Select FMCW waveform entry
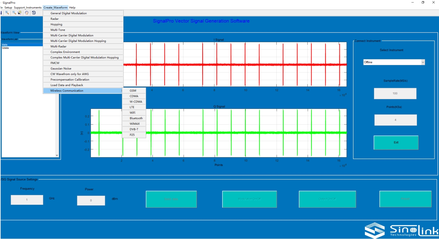This screenshot has width=439, height=239. point(83,63)
